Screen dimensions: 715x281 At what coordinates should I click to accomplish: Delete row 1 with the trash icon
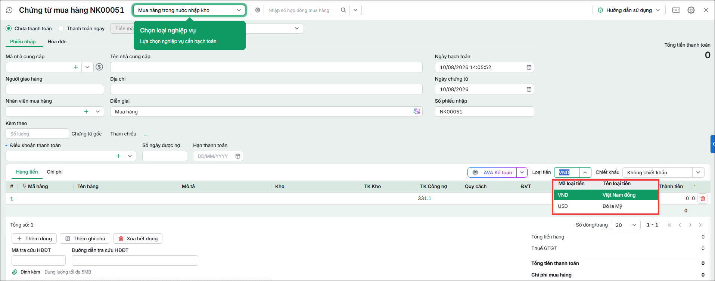[703, 199]
